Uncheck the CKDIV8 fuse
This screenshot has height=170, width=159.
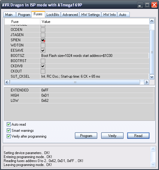(x=43, y=66)
